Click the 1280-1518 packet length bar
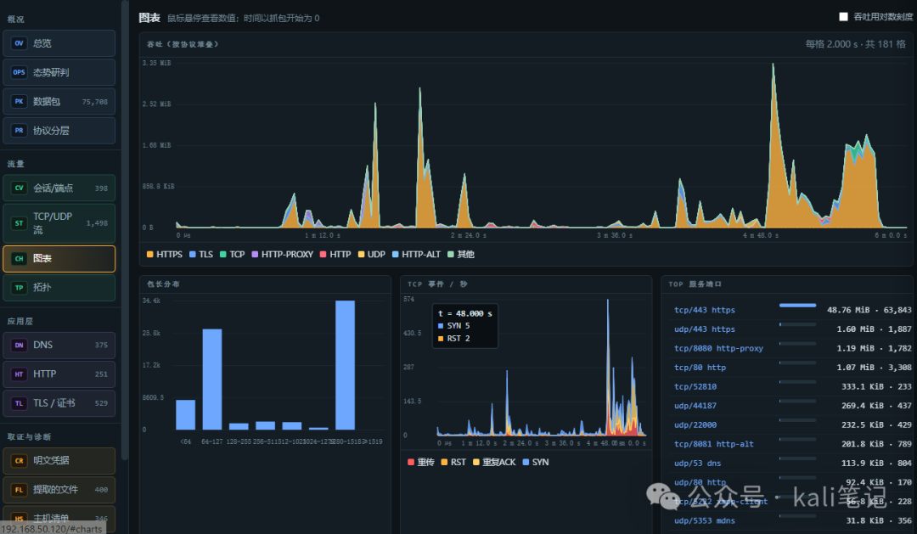This screenshot has width=917, height=534. (345, 365)
